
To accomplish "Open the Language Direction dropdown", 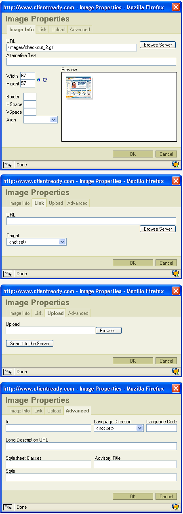I will pos(119,428).
